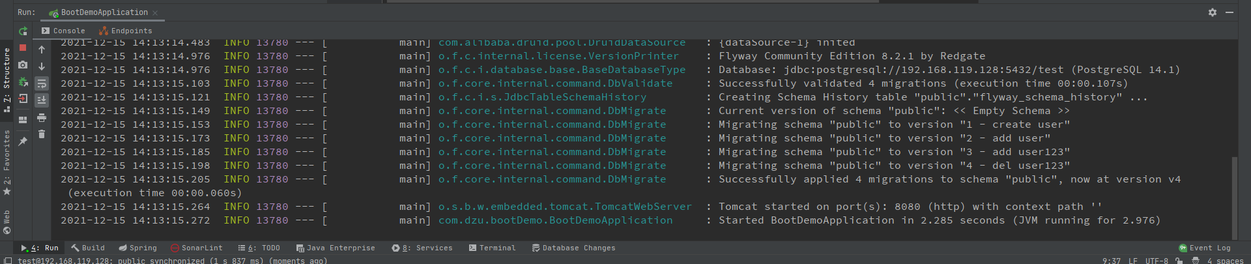Open the 8: Services tool window

coord(422,248)
